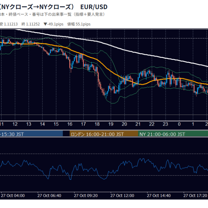The width and height of the screenshot is (208, 208).
Task: Click the hour label 16 on axis
Action: click(70, 124)
